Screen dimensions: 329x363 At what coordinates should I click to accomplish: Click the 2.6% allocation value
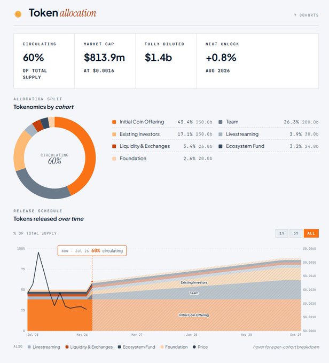tap(189, 159)
